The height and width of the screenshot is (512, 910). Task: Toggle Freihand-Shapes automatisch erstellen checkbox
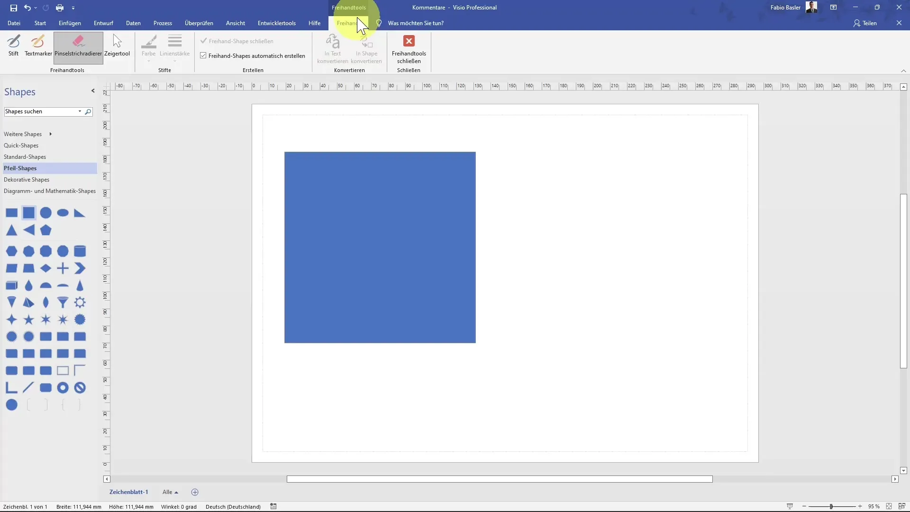(203, 55)
